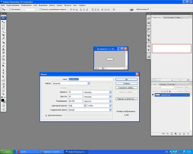Switch to the Инфо tab

coord(178,17)
